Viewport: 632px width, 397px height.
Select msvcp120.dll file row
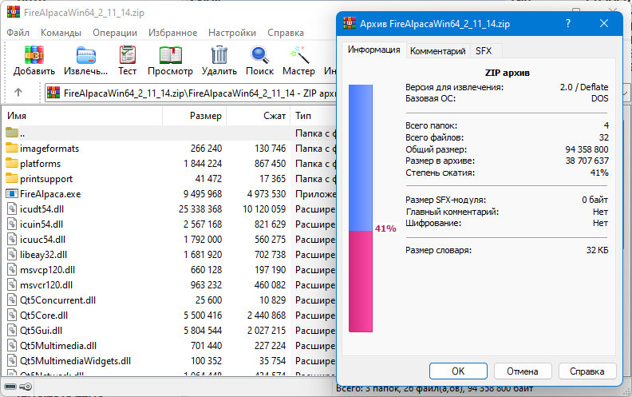tap(169, 269)
